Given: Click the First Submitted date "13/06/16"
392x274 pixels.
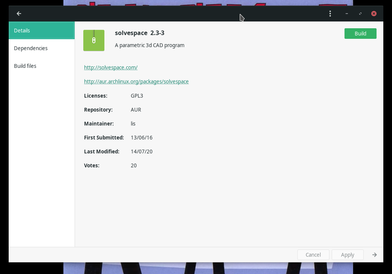Looking at the screenshot, I should coord(141,138).
